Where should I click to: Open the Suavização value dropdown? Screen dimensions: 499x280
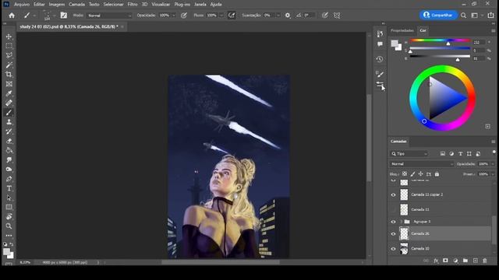point(278,16)
